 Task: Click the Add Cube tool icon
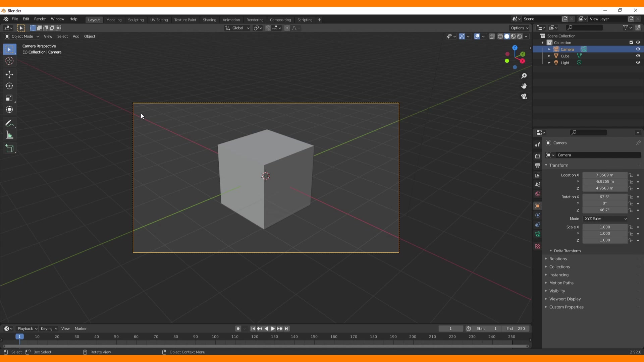pyautogui.click(x=9, y=148)
